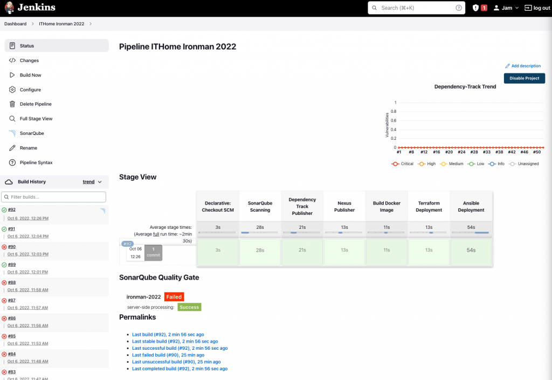The image size is (552, 380).
Task: Open the Last build (#92) permalink
Action: (x=168, y=335)
